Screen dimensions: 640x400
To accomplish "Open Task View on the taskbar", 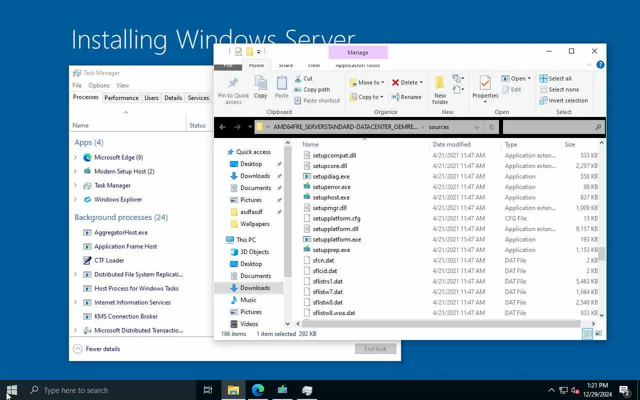I will (208, 390).
